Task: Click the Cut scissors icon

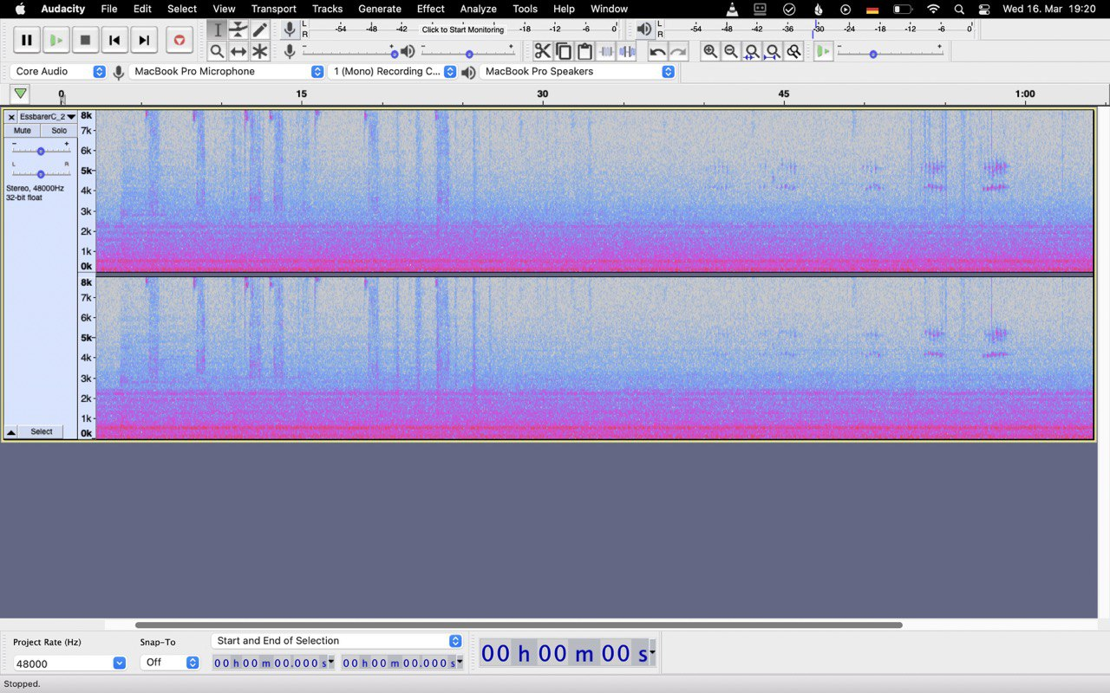Action: pyautogui.click(x=542, y=51)
